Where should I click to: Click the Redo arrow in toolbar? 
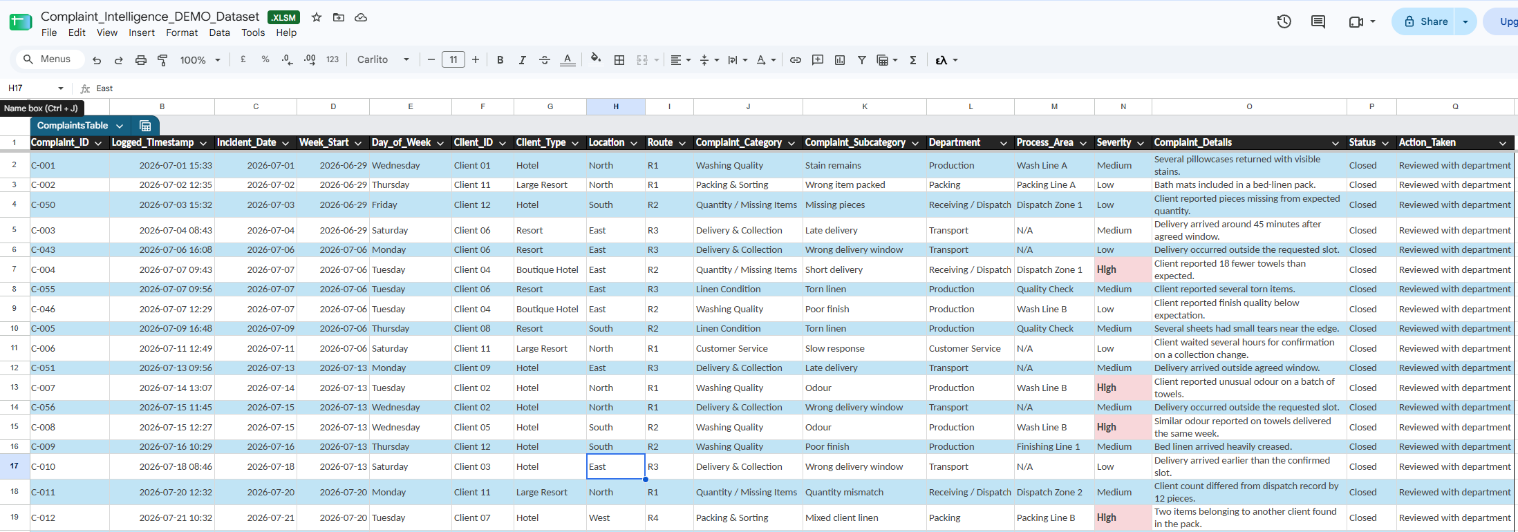click(119, 60)
